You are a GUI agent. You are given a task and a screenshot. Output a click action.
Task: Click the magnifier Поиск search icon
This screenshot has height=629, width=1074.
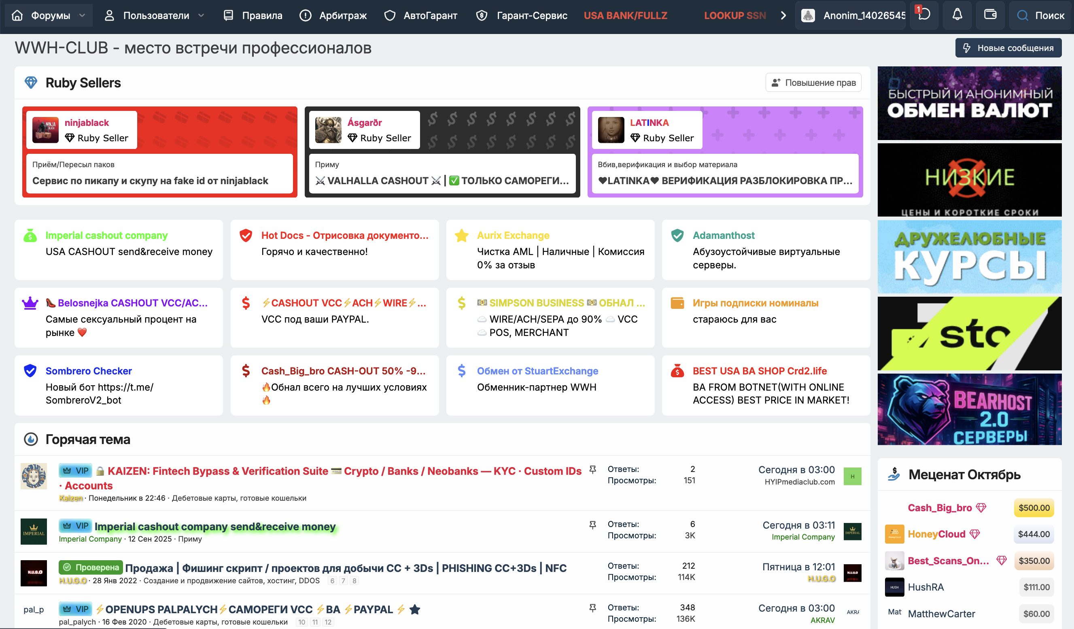click(x=1022, y=16)
